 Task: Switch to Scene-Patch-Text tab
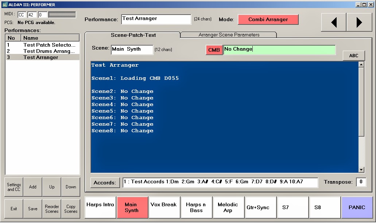click(x=133, y=35)
